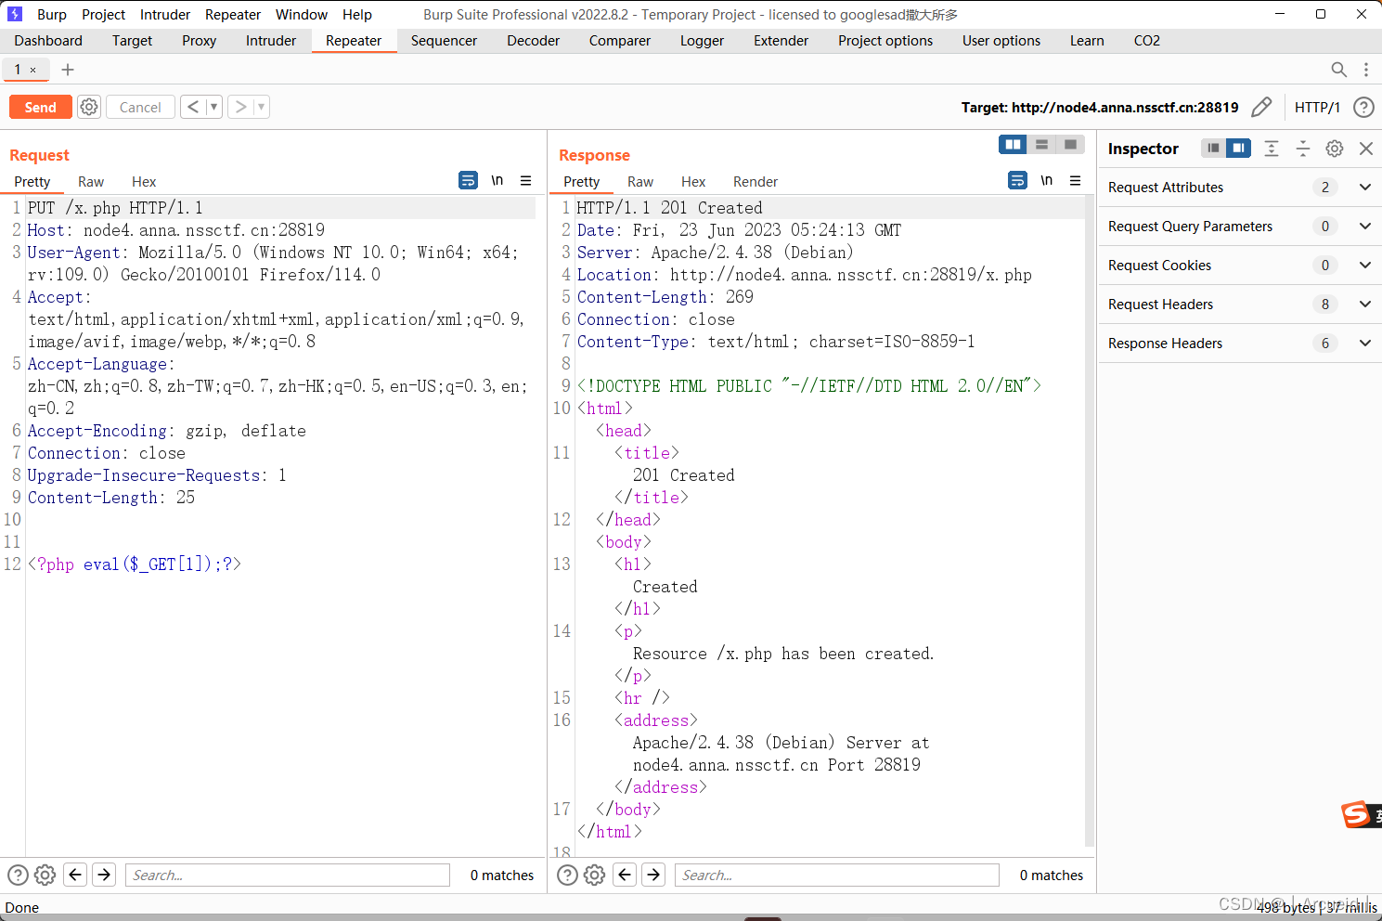Viewport: 1382px width, 921px height.
Task: Open request settings gear next to Send
Action: pyautogui.click(x=89, y=107)
